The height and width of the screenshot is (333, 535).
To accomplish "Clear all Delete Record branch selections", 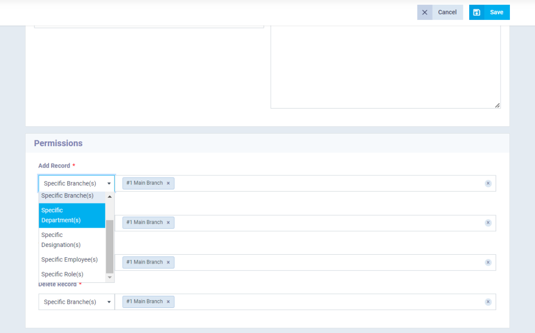I will [488, 302].
